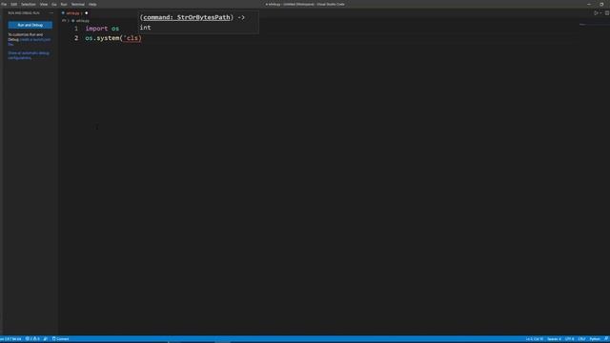Click the RUN AND DEBUG panel title

[x=24, y=12]
